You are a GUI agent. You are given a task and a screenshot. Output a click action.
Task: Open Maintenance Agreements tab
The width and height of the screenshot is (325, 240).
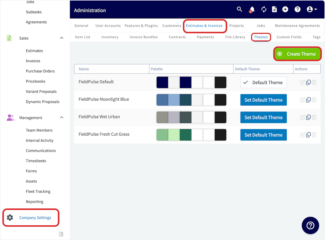pyautogui.click(x=297, y=25)
